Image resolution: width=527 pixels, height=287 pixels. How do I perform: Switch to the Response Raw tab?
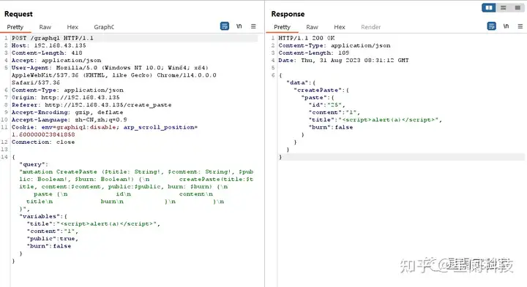[312, 27]
